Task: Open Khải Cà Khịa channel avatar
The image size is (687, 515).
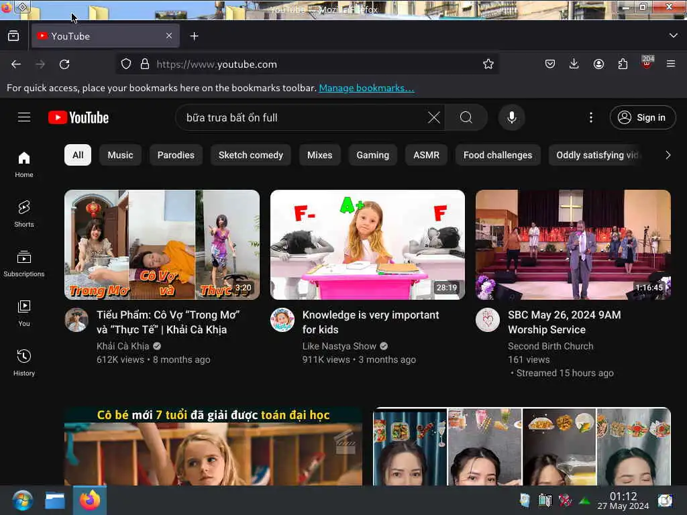Action: (x=76, y=320)
